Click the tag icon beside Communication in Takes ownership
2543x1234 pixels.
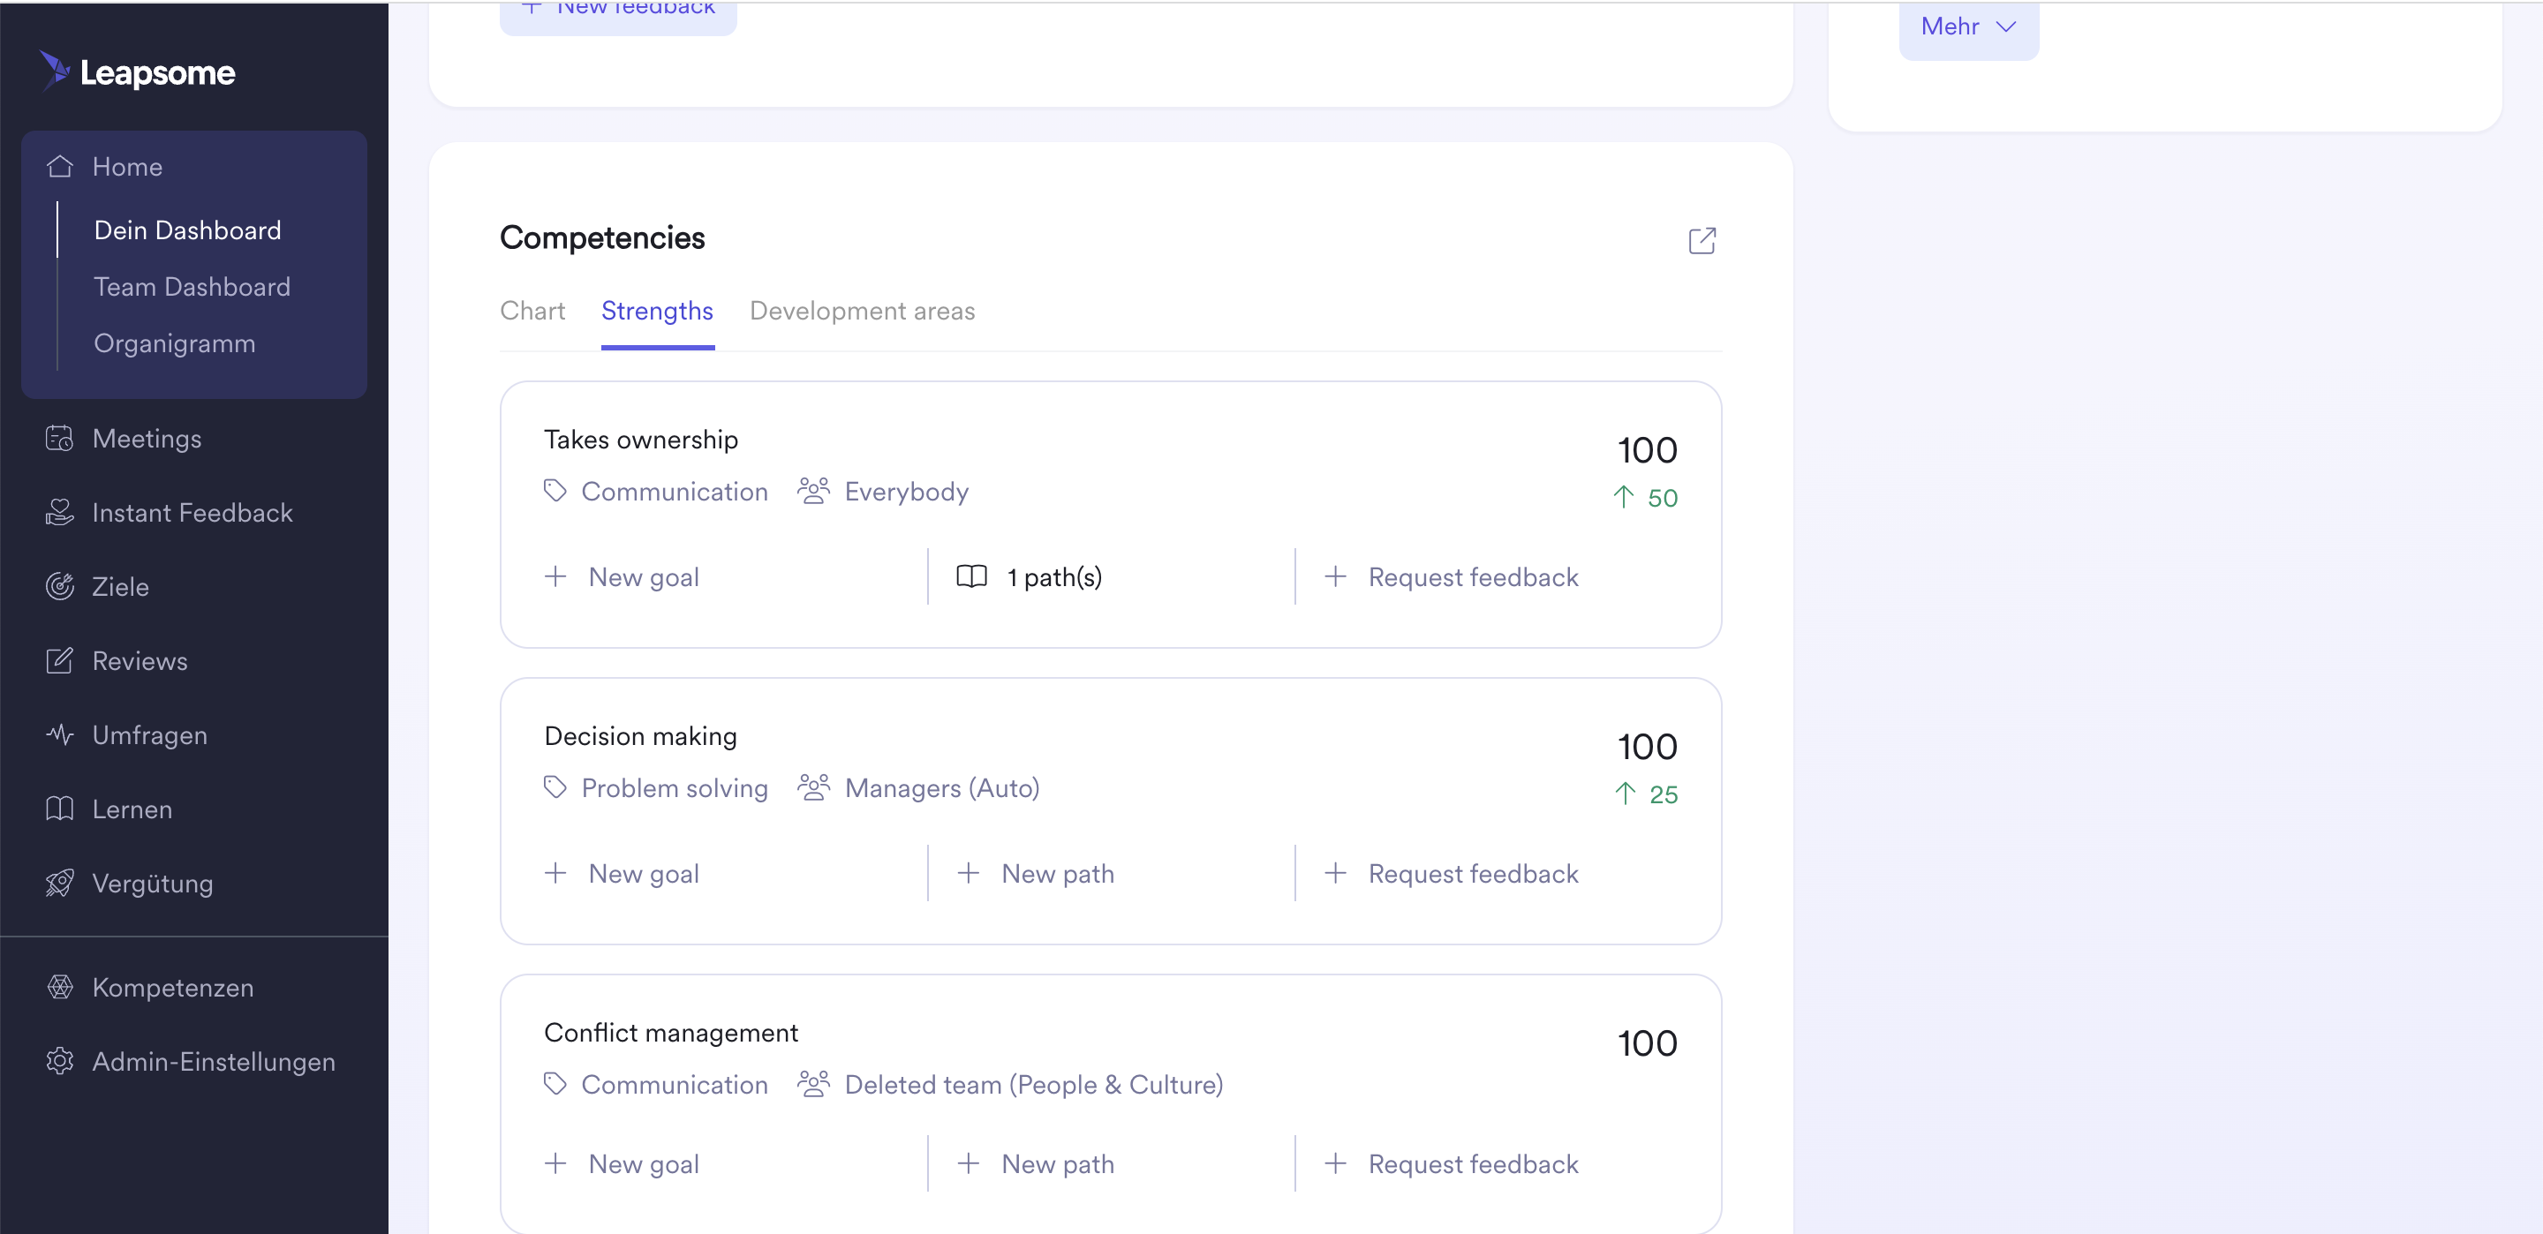coord(555,490)
